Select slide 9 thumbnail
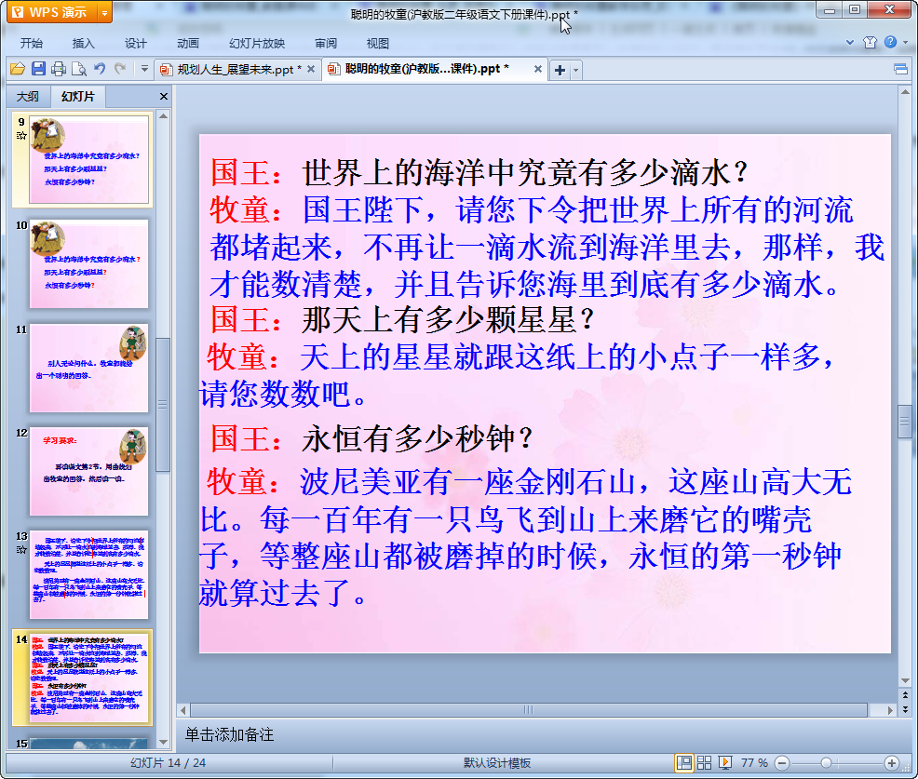Viewport: 918px width, 779px height. coord(89,159)
